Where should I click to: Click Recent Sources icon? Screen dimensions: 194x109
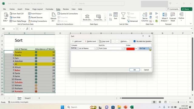pyautogui.click(x=29, y=18)
